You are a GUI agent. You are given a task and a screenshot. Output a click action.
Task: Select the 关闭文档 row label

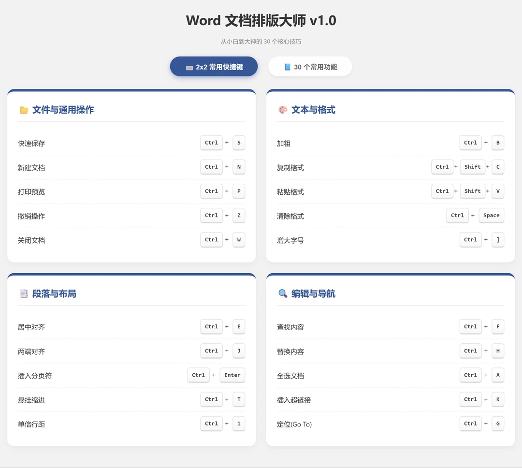(x=31, y=240)
